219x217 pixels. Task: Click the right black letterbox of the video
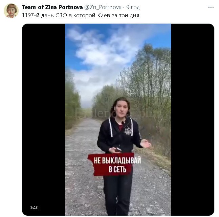193,120
